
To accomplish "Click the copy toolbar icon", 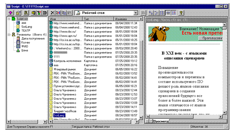I will (64, 13).
